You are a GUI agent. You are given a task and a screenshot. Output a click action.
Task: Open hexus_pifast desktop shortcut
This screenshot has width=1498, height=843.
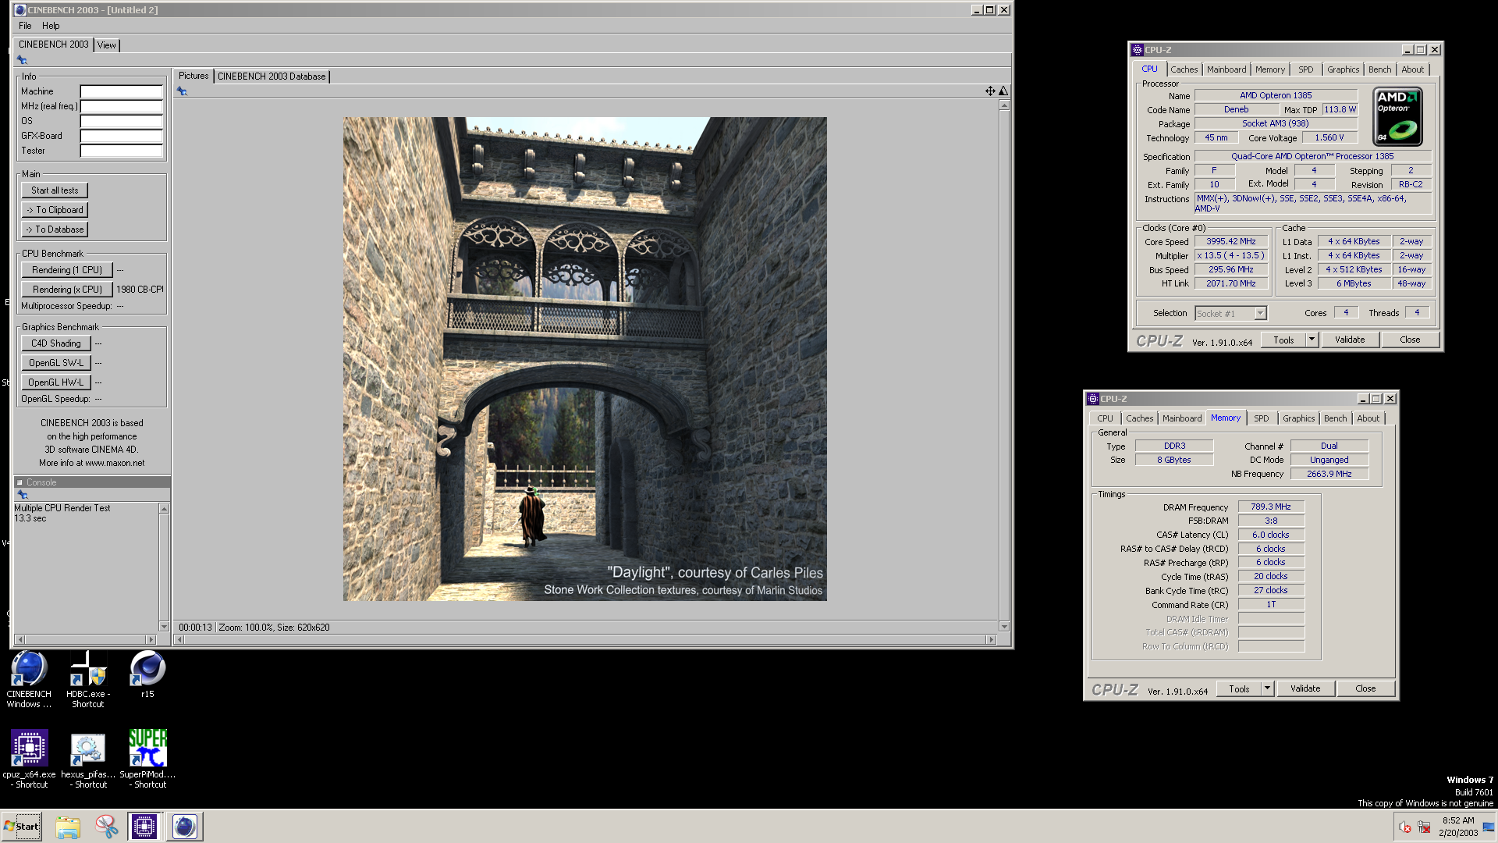(x=88, y=759)
